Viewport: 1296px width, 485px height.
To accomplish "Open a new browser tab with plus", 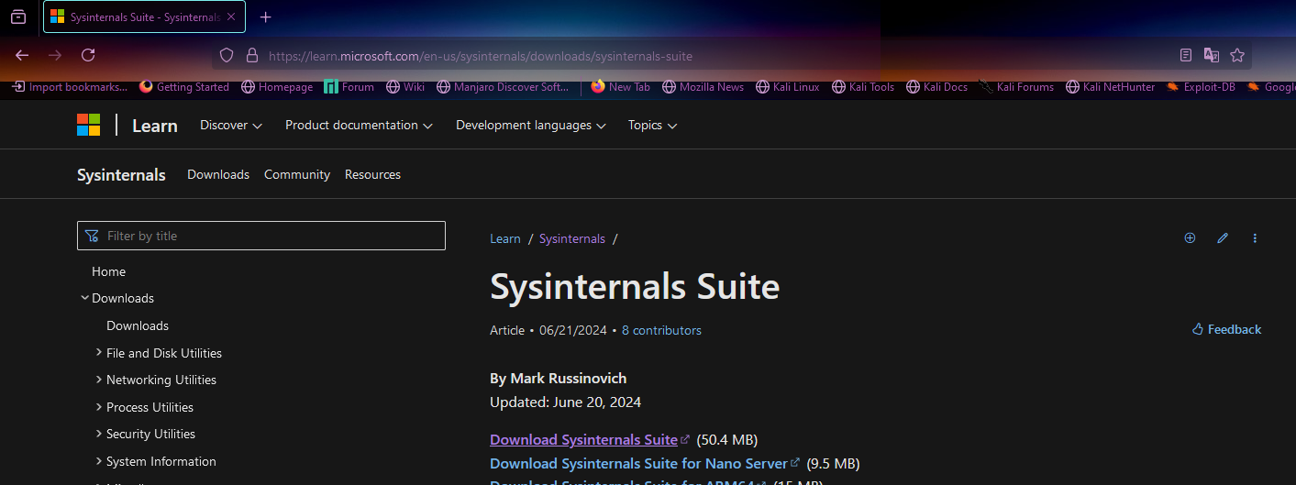I will pyautogui.click(x=265, y=17).
